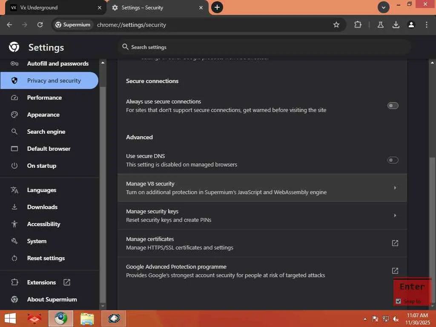Click sidebar scrollbar down arrow
436x327 pixels.
pos(103,306)
